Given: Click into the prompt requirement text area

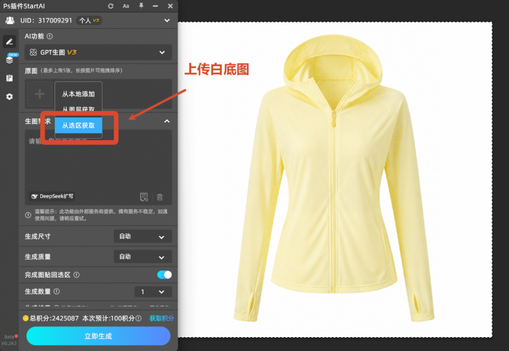Looking at the screenshot, I should 98,167.
